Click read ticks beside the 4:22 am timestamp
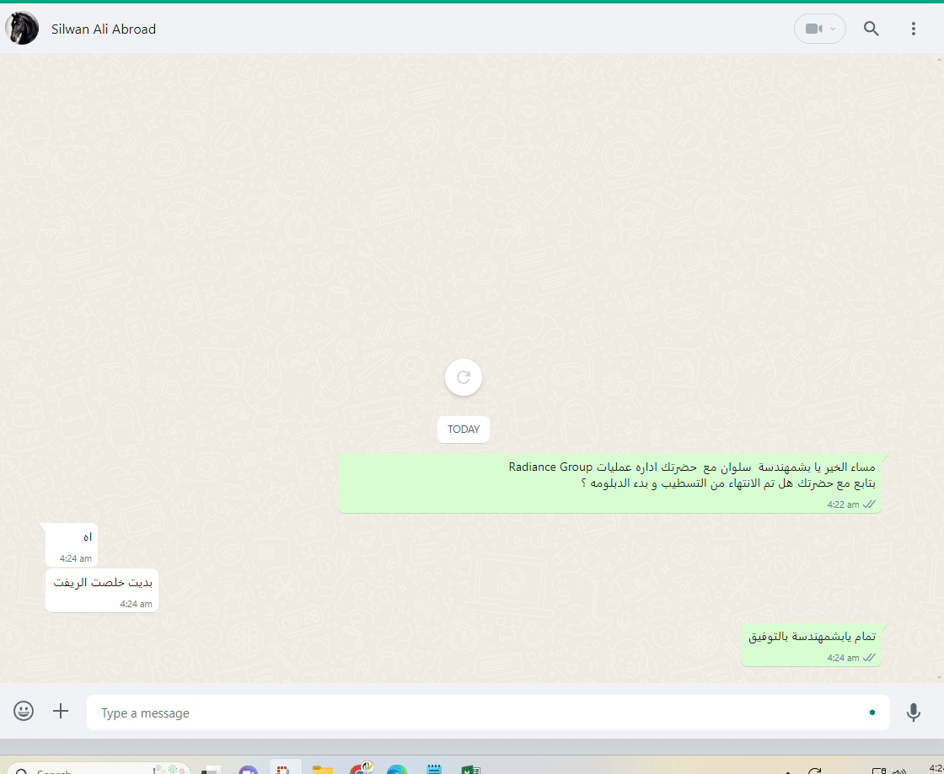Image resolution: width=944 pixels, height=774 pixels. (869, 504)
